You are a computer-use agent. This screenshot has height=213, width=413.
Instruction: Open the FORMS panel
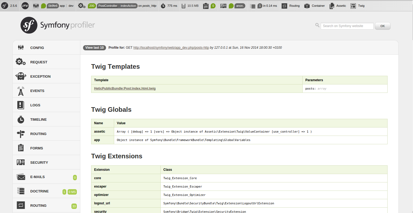click(x=46, y=148)
